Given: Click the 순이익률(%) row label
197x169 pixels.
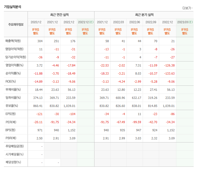Looking at the screenshot, I should pos(13,73).
